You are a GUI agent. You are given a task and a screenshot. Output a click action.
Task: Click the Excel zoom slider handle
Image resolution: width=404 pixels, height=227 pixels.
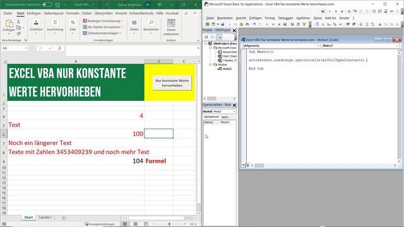169,224
